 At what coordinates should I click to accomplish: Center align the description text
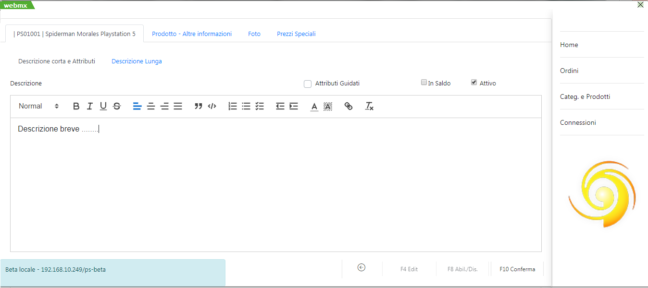151,107
